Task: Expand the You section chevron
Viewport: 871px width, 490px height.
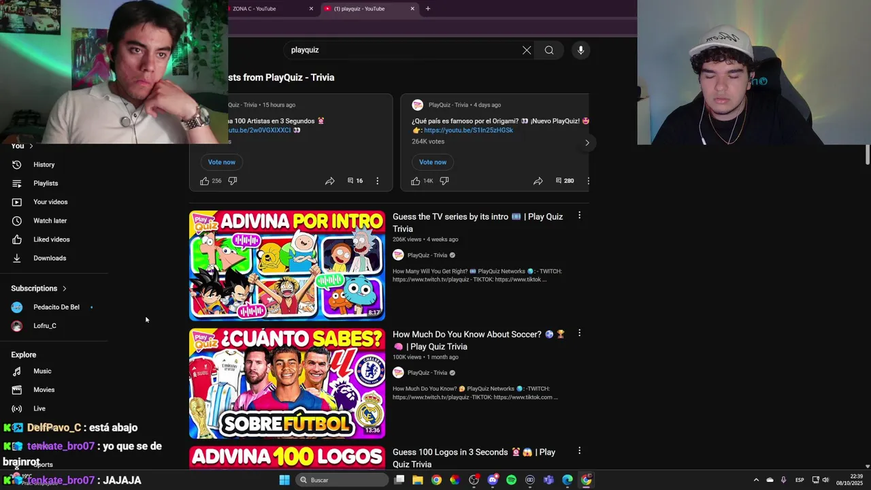Action: (31, 146)
